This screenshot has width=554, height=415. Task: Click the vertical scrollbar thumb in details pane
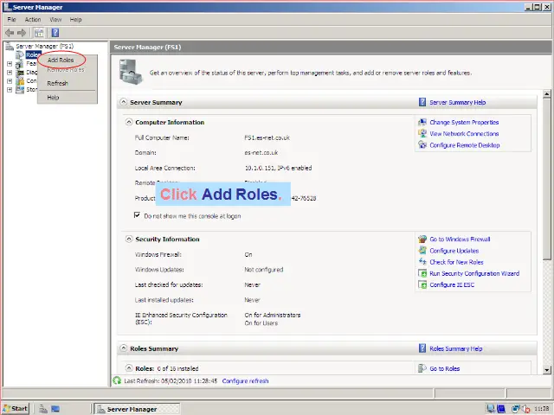click(x=546, y=179)
